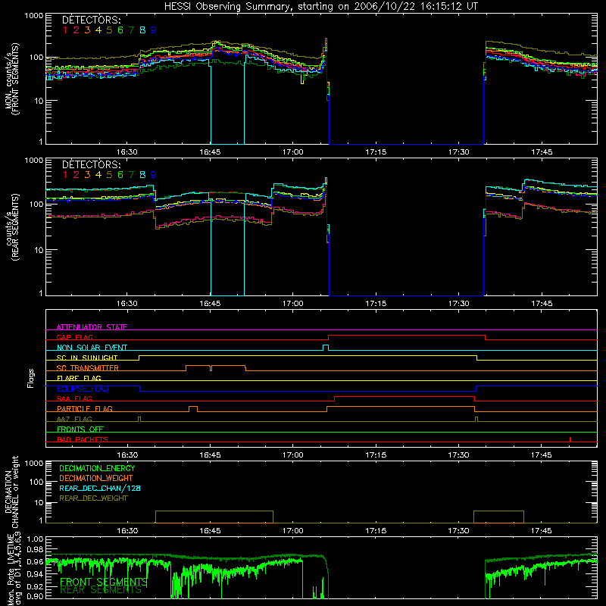Viewport: 606px width, 606px height.
Task: Click the SC_IN_SUNLIGHT flag label
Action: coord(87,358)
